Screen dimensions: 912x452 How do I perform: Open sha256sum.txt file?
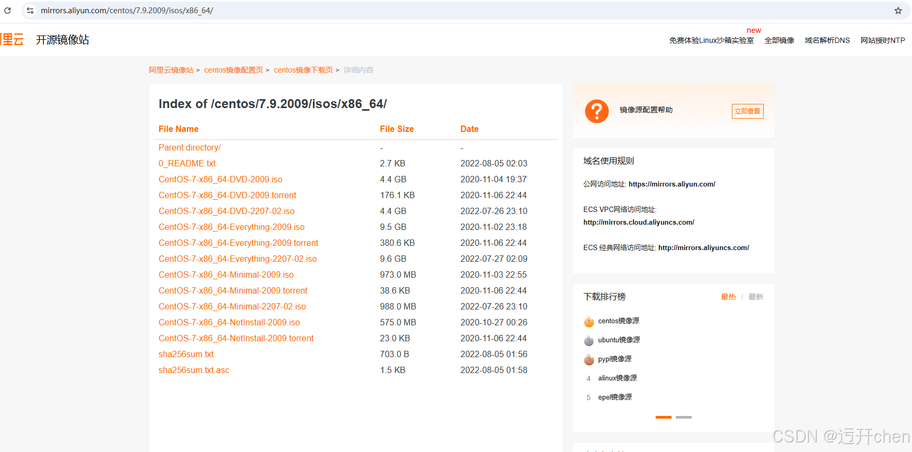pyautogui.click(x=186, y=354)
